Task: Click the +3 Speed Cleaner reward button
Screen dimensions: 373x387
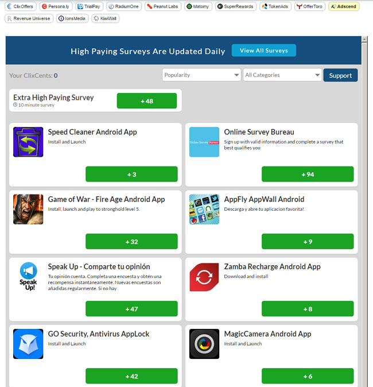Action: point(131,174)
